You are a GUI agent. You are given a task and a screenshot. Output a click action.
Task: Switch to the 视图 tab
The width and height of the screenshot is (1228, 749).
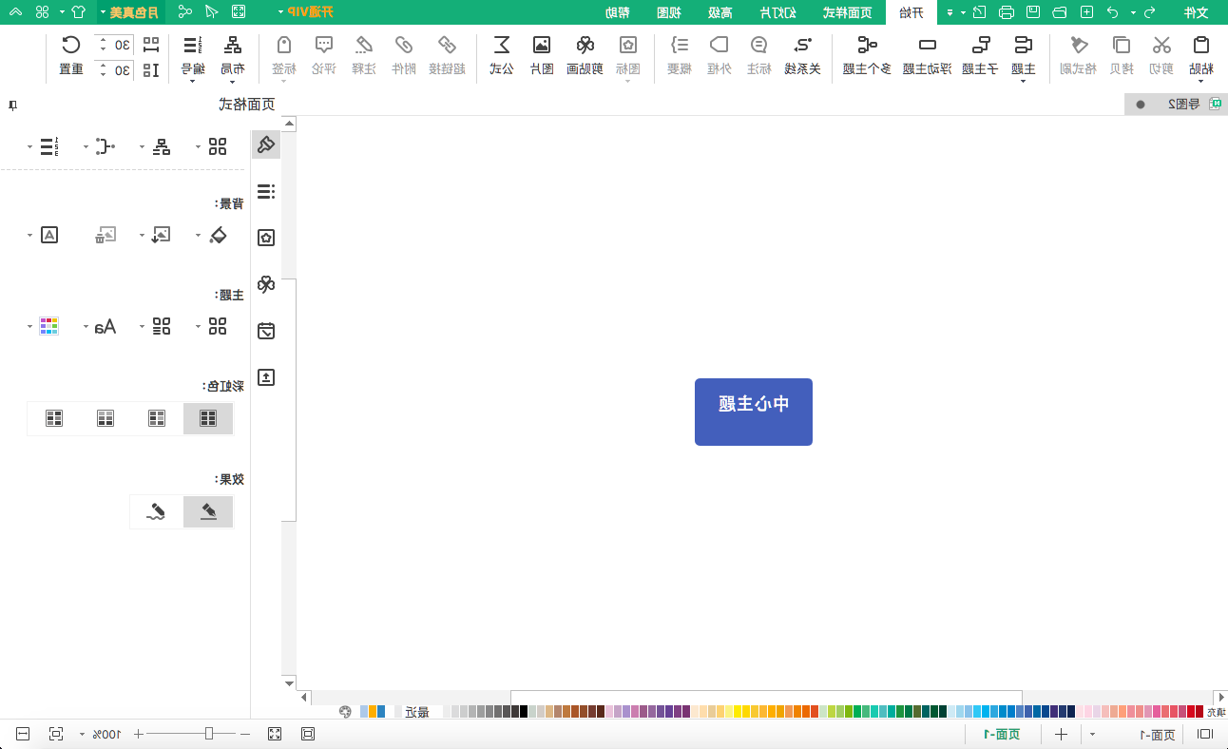click(x=669, y=12)
